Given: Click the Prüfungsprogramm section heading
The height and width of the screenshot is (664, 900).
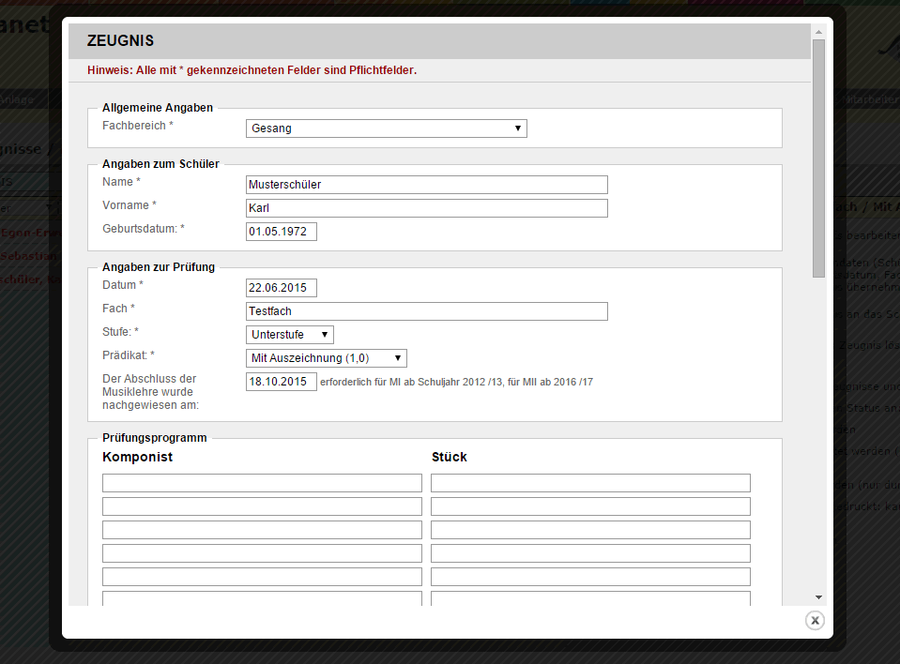Looking at the screenshot, I should (155, 438).
